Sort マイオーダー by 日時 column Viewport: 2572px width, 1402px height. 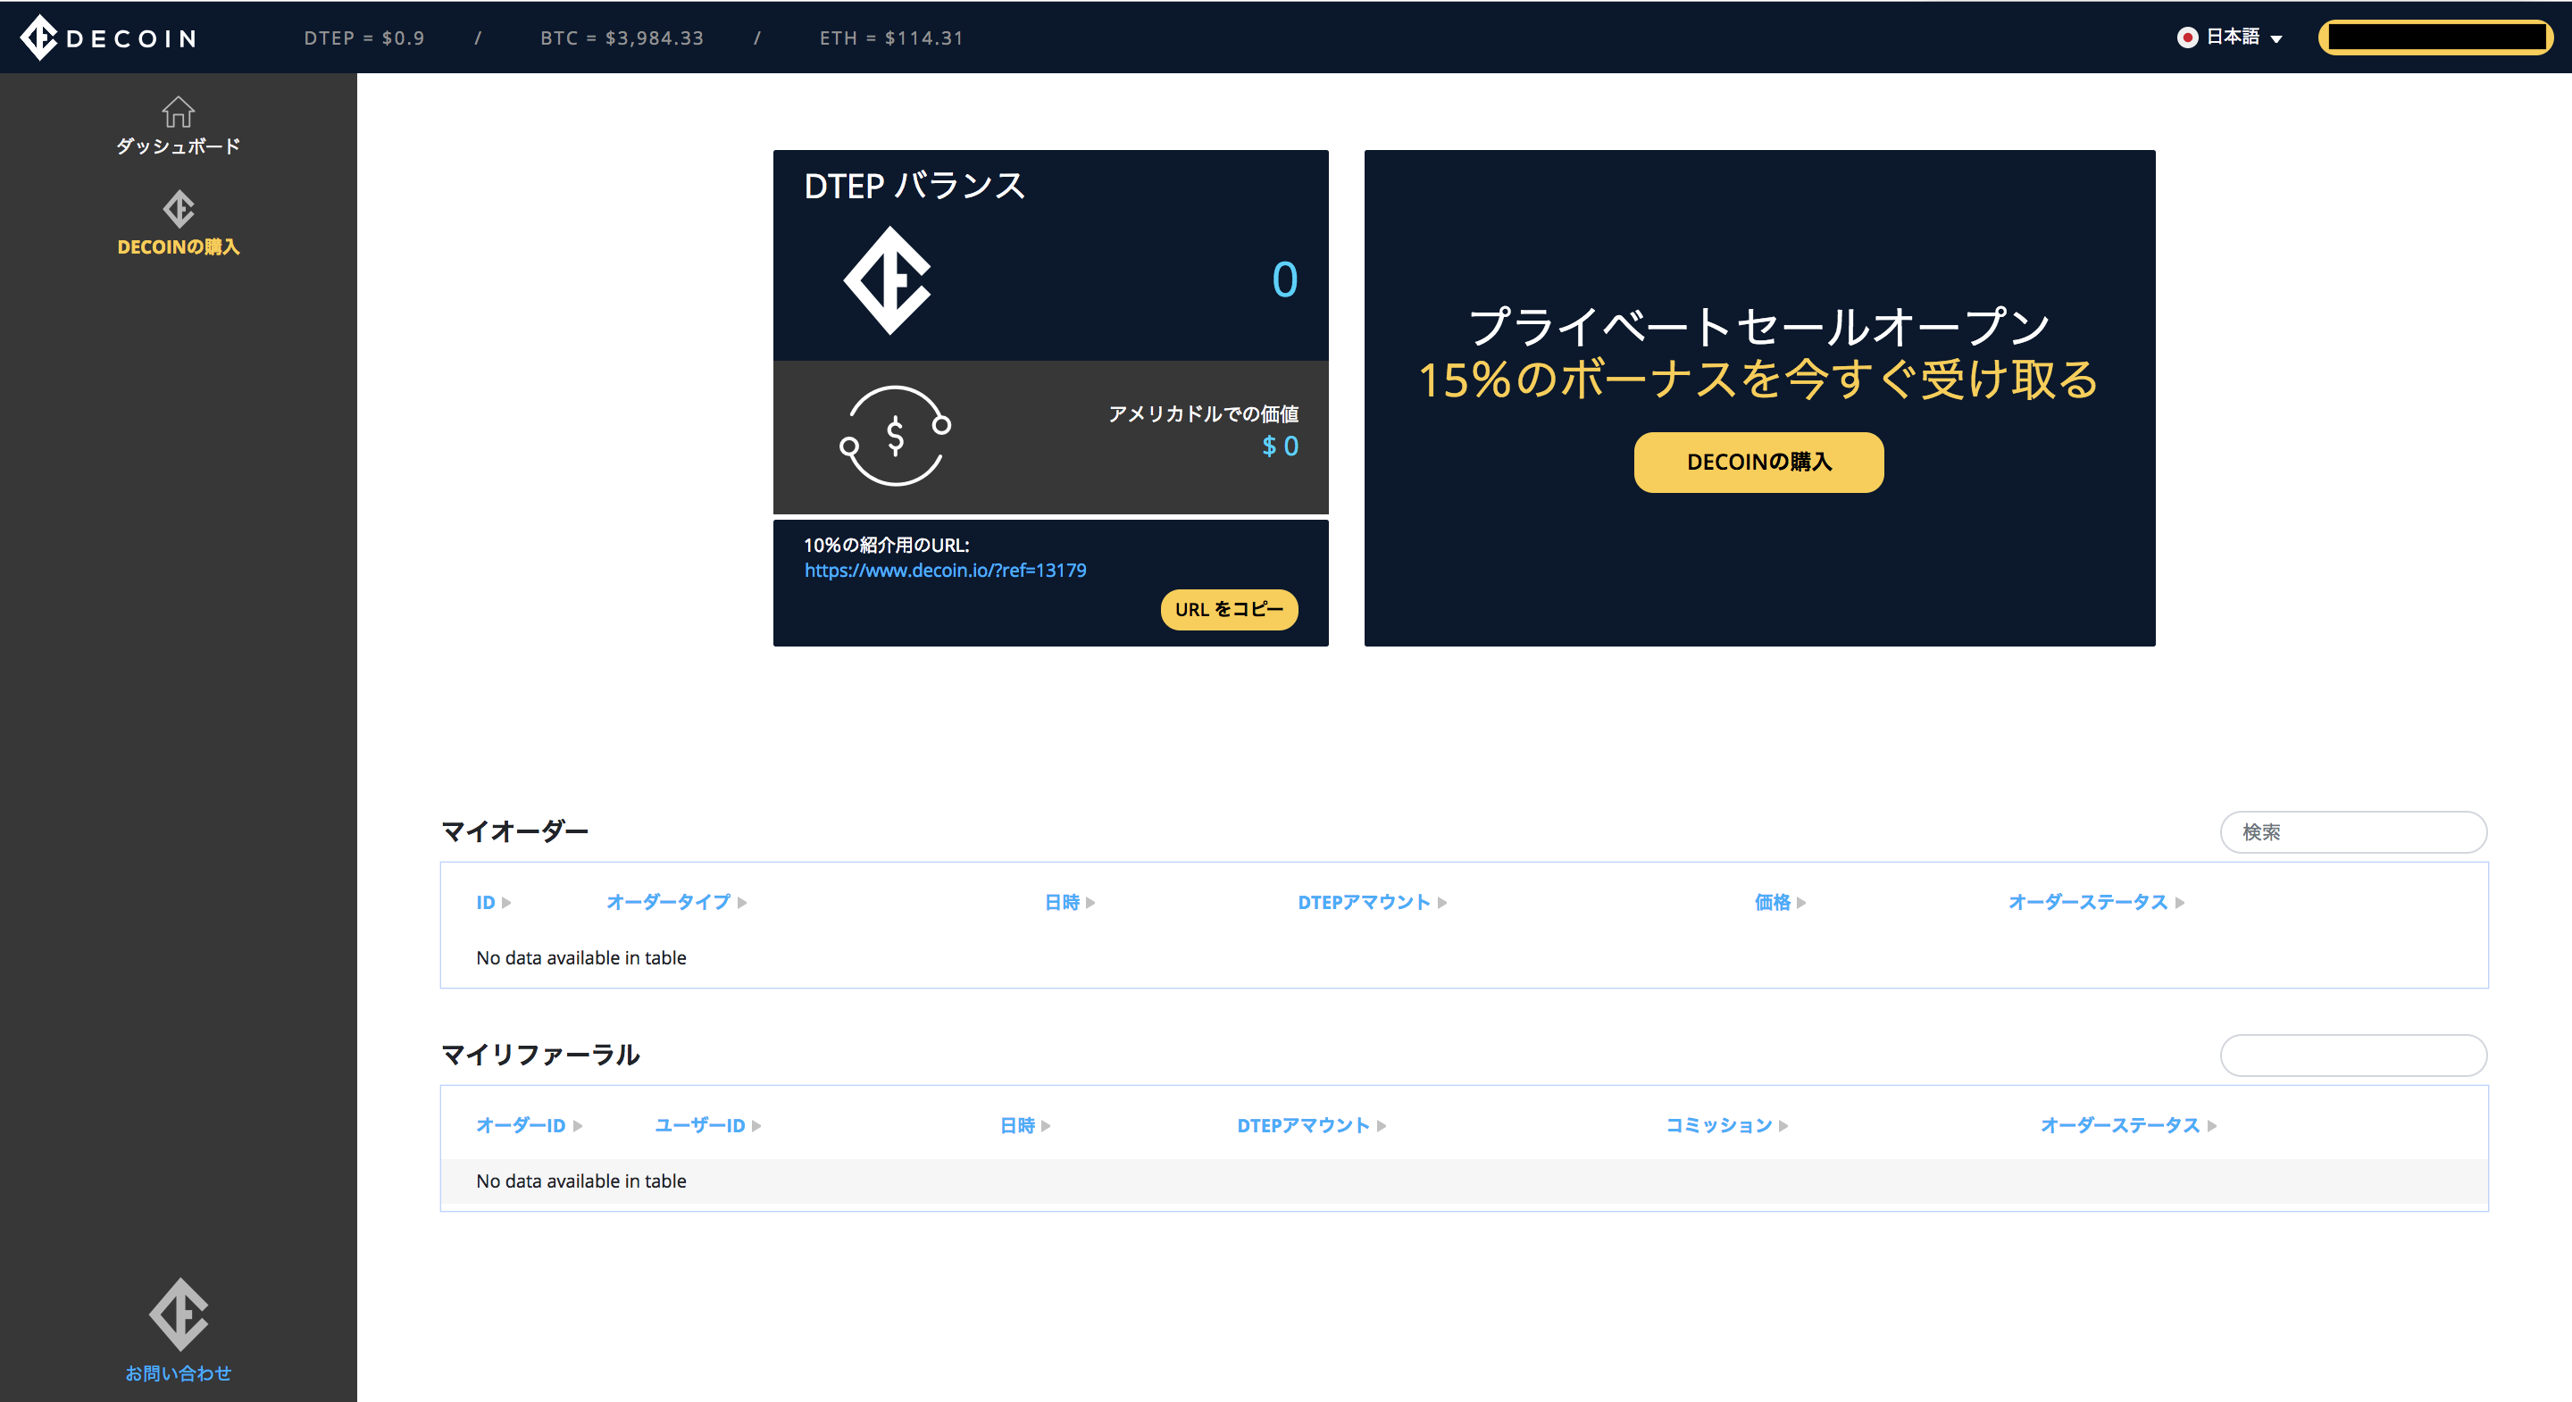tap(1069, 903)
